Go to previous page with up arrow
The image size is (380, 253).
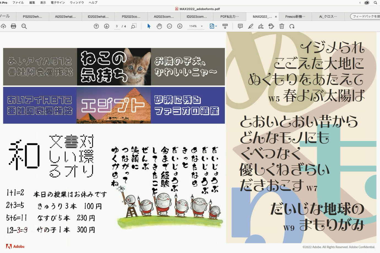click(x=96, y=26)
